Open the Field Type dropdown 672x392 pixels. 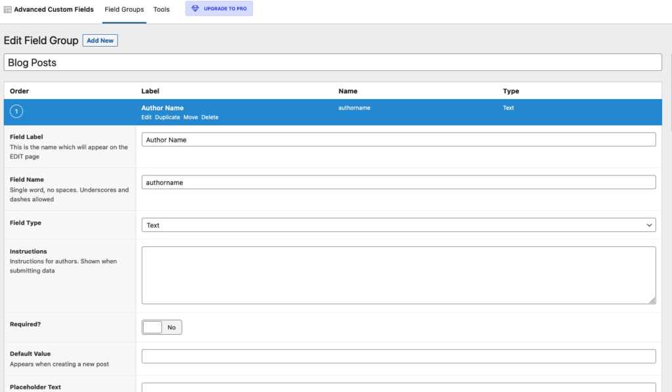(398, 225)
